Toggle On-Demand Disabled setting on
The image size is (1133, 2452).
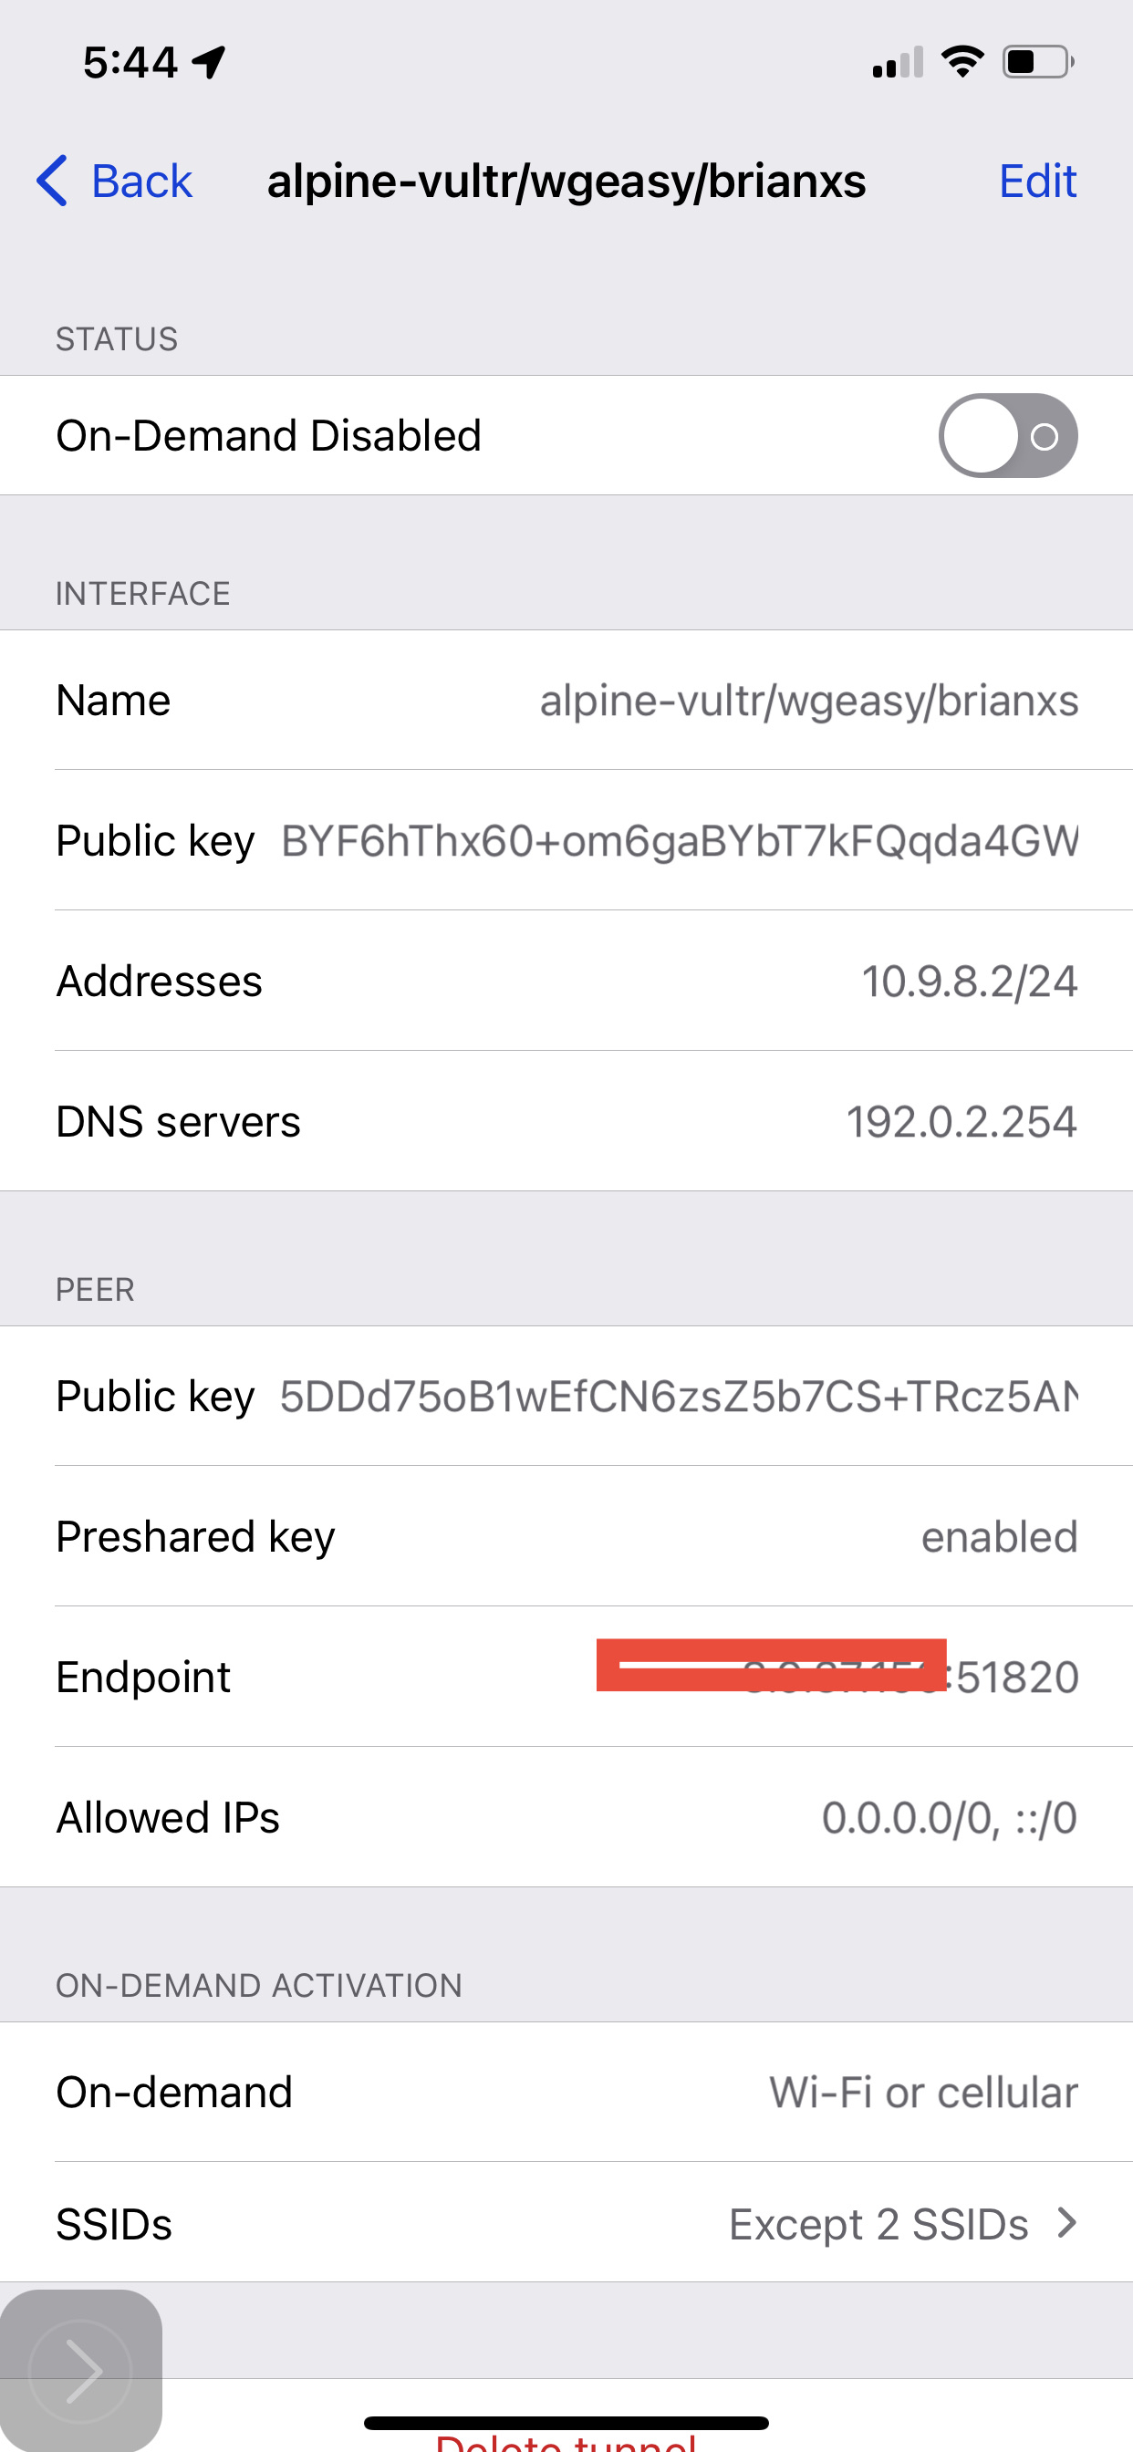[1007, 435]
